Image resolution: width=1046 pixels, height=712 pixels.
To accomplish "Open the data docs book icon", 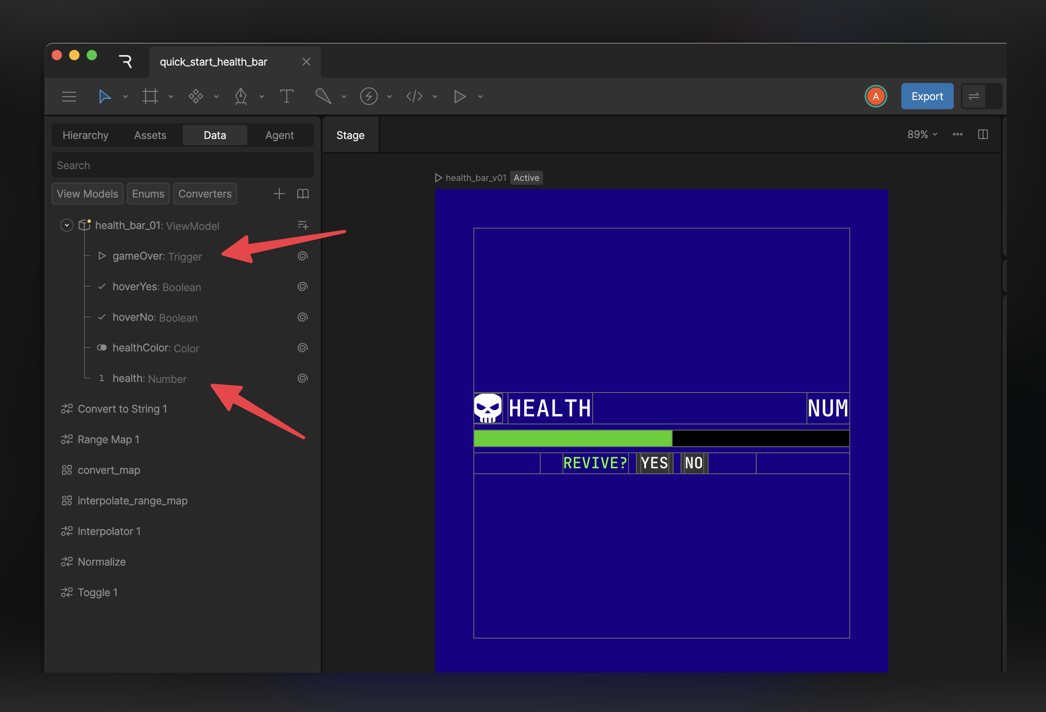I will coord(303,194).
